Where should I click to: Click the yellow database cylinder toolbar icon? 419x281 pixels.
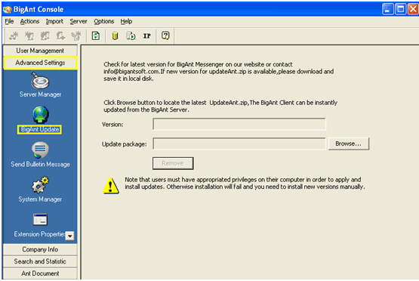click(x=115, y=36)
